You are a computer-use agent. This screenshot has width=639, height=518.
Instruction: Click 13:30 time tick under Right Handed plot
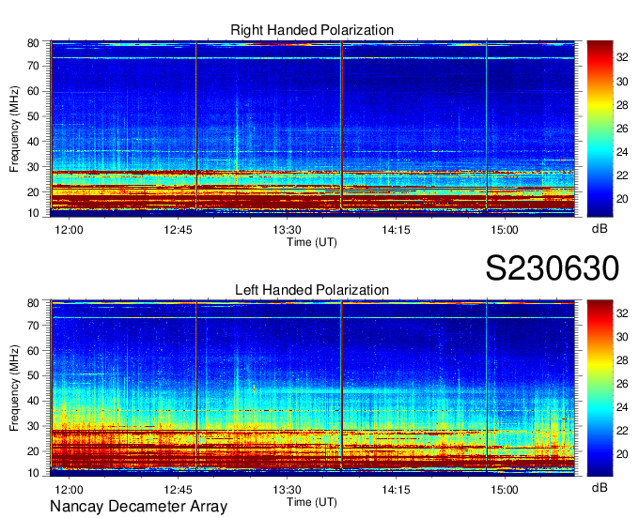(x=287, y=230)
